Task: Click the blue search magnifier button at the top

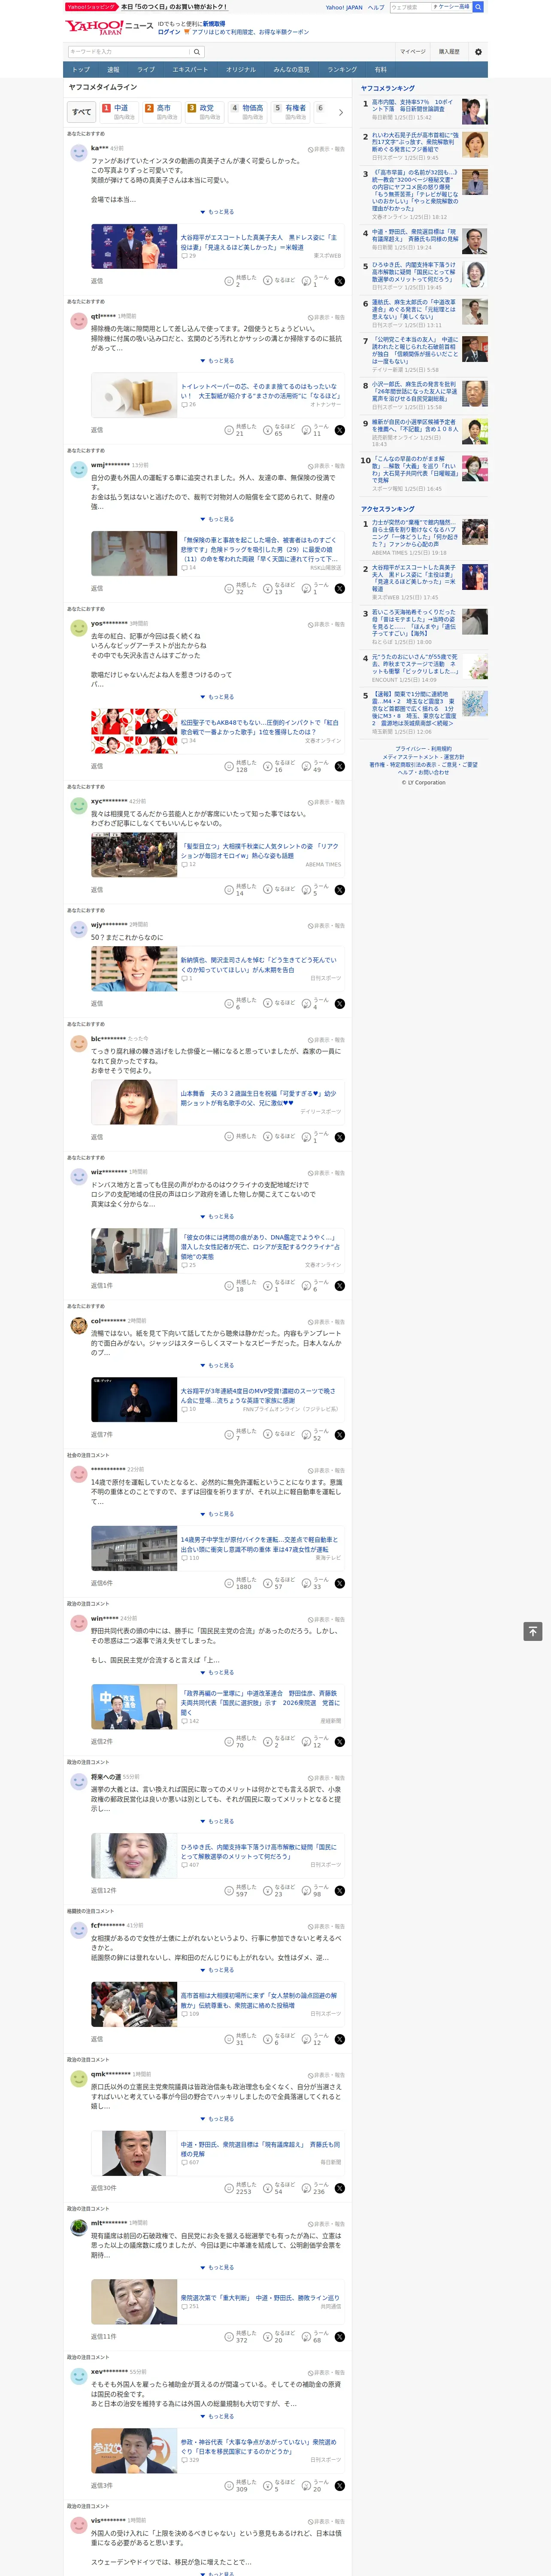Action: 478,7
